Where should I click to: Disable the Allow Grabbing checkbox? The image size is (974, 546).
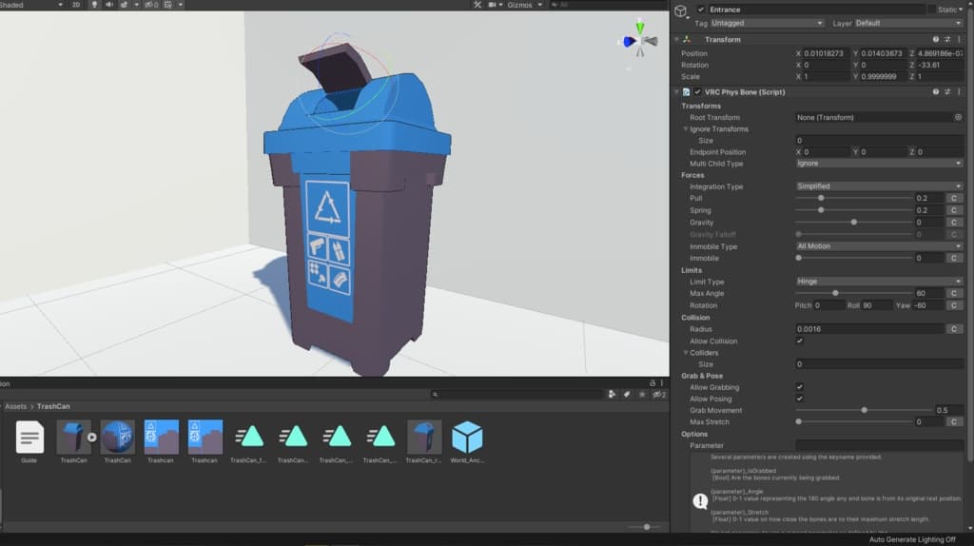[799, 387]
